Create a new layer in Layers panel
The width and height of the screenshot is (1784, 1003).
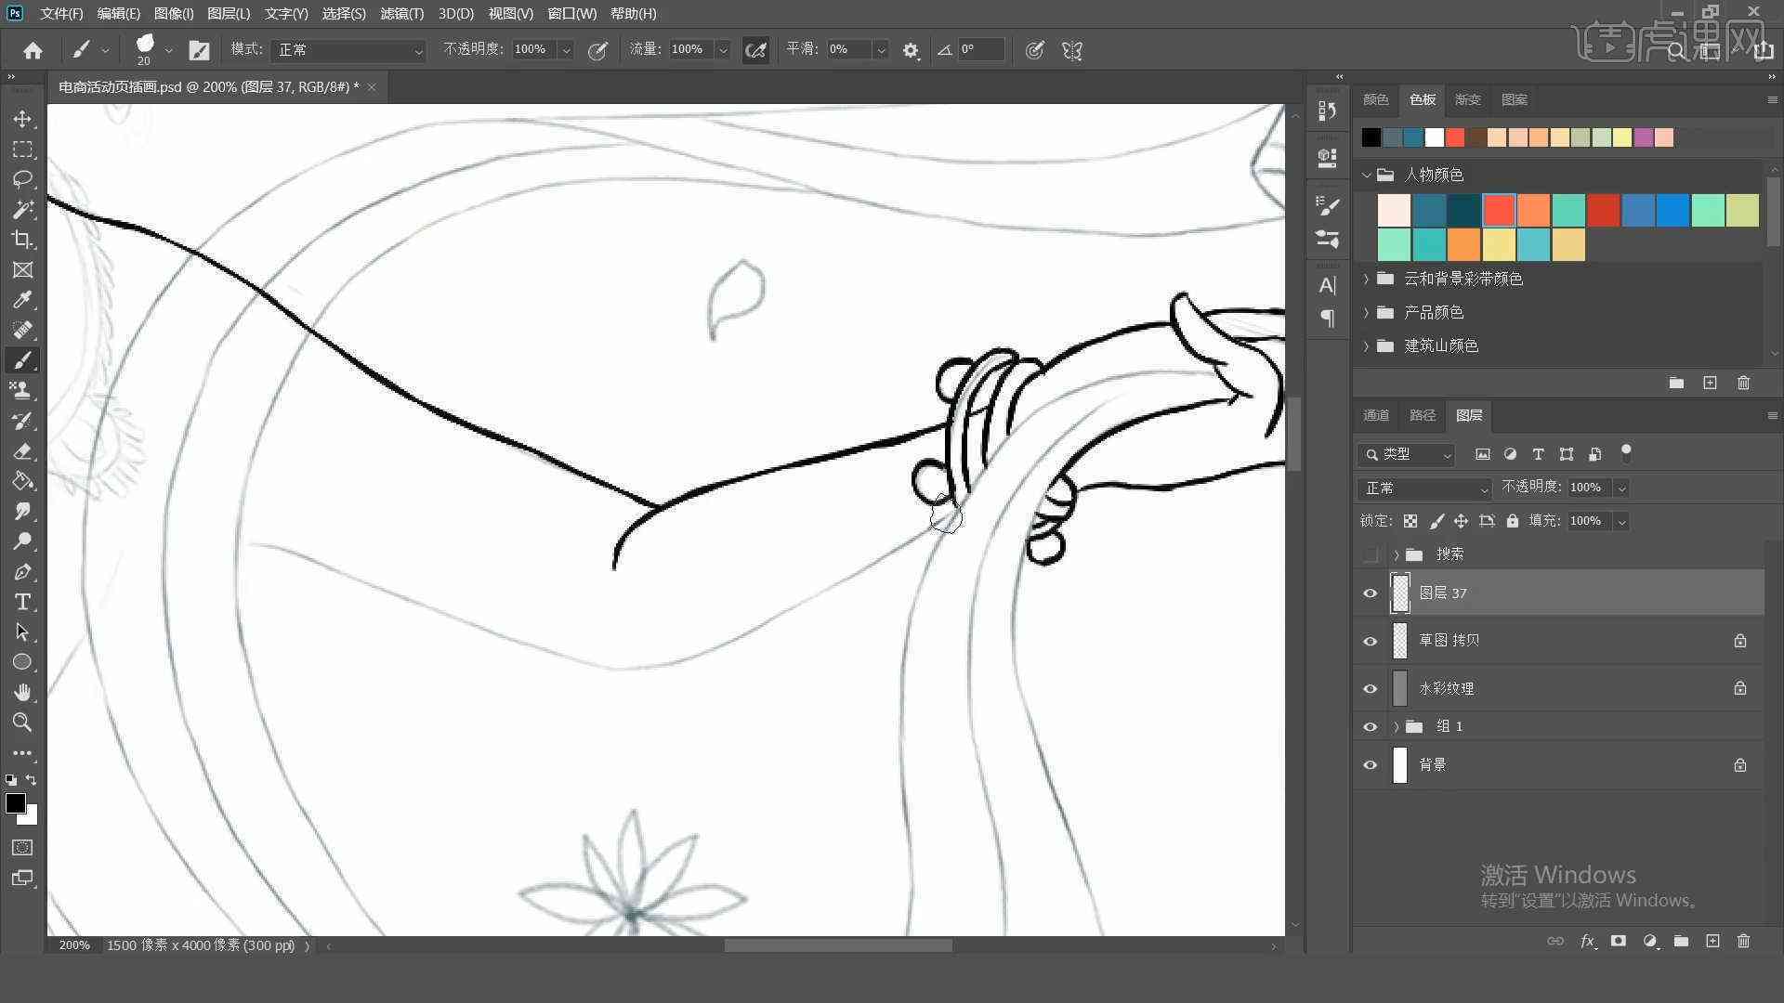click(x=1712, y=941)
